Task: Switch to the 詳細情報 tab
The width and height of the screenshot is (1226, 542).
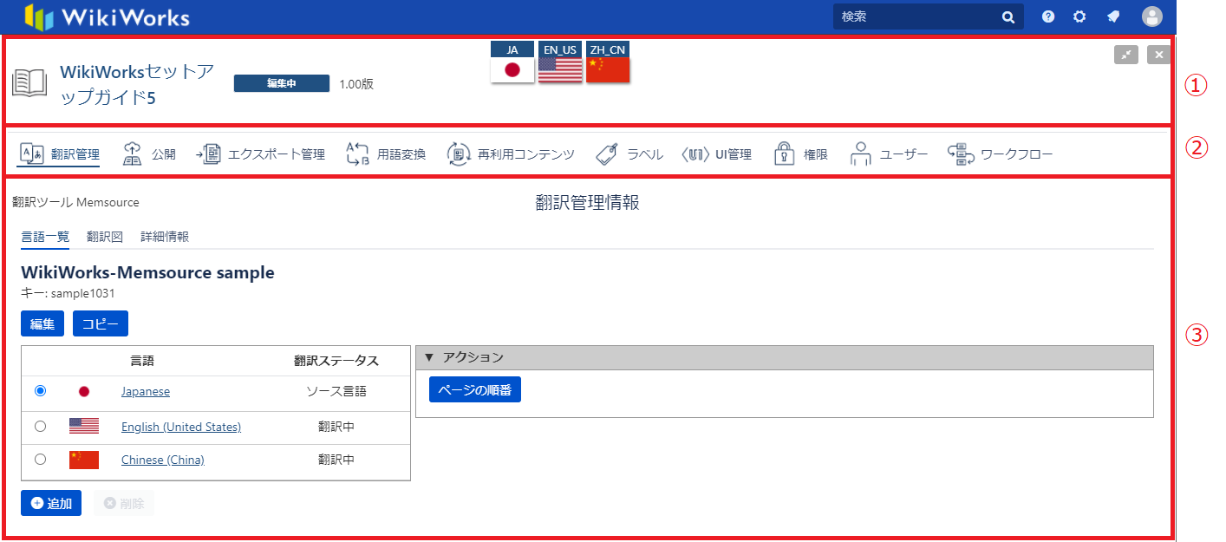Action: click(x=165, y=237)
